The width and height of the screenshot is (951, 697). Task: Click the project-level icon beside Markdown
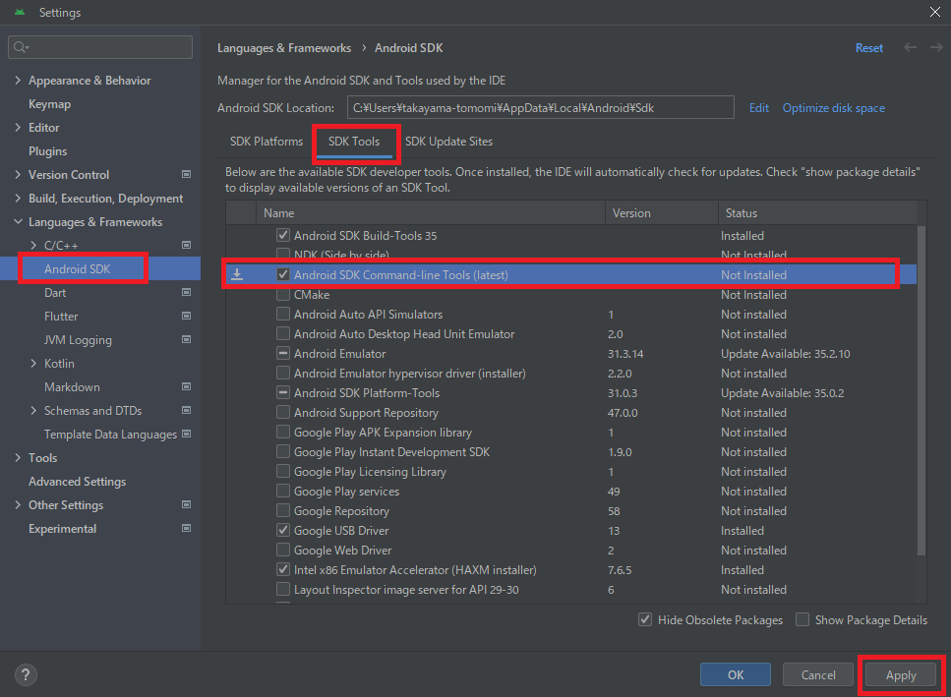[186, 386]
